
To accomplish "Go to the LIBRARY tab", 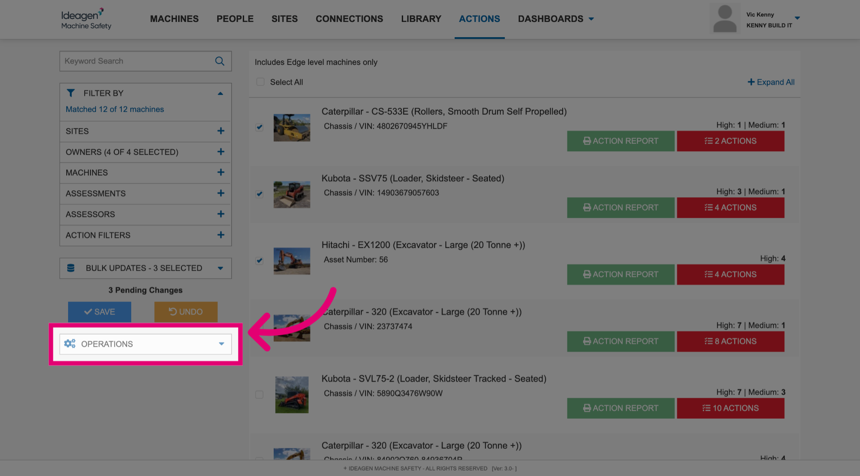I will point(421,19).
